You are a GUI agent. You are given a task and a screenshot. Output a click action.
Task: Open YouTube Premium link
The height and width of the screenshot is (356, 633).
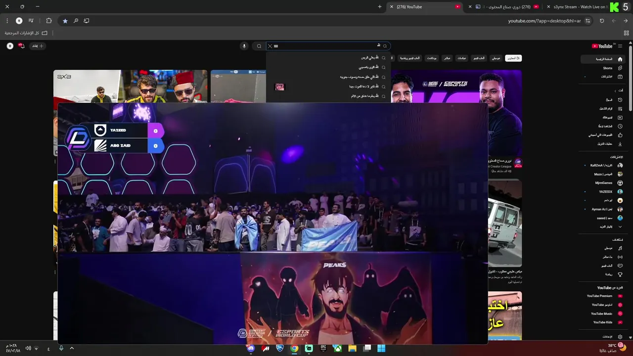[603, 296]
